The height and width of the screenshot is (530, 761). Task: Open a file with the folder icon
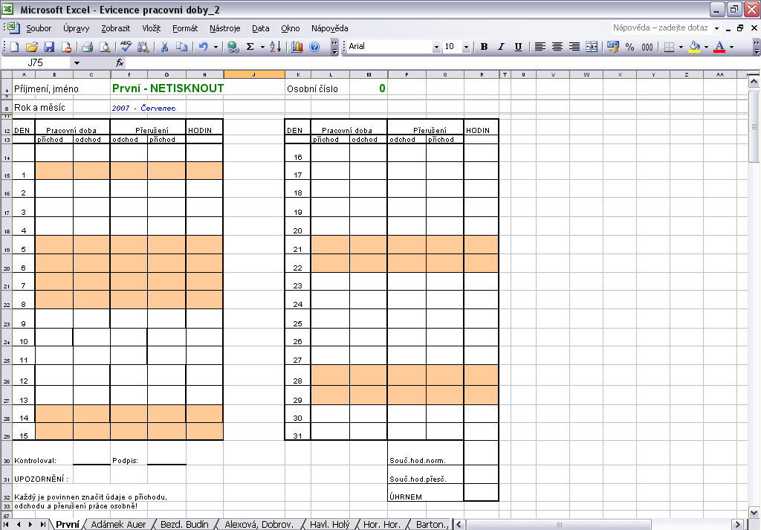[x=32, y=47]
